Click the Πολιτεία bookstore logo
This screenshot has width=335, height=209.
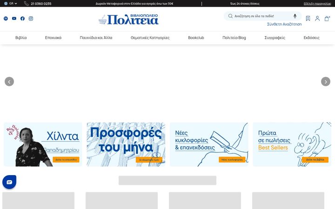(x=128, y=19)
